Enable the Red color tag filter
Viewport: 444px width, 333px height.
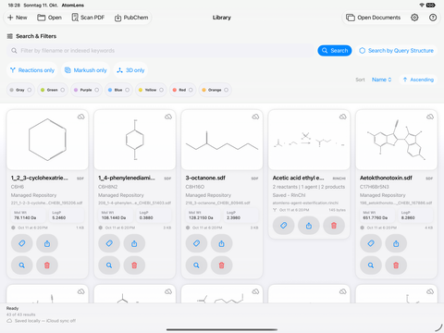[182, 90]
